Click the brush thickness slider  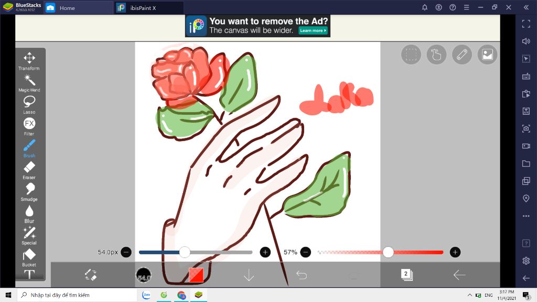click(196, 252)
